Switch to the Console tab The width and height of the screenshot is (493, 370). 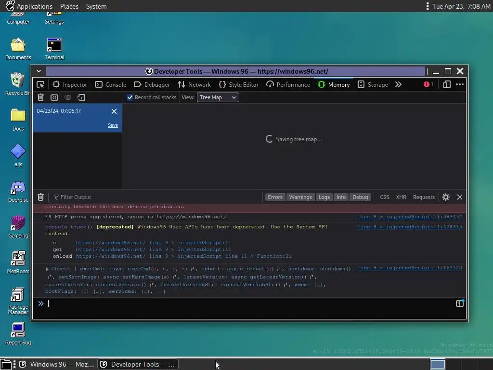[x=111, y=85]
